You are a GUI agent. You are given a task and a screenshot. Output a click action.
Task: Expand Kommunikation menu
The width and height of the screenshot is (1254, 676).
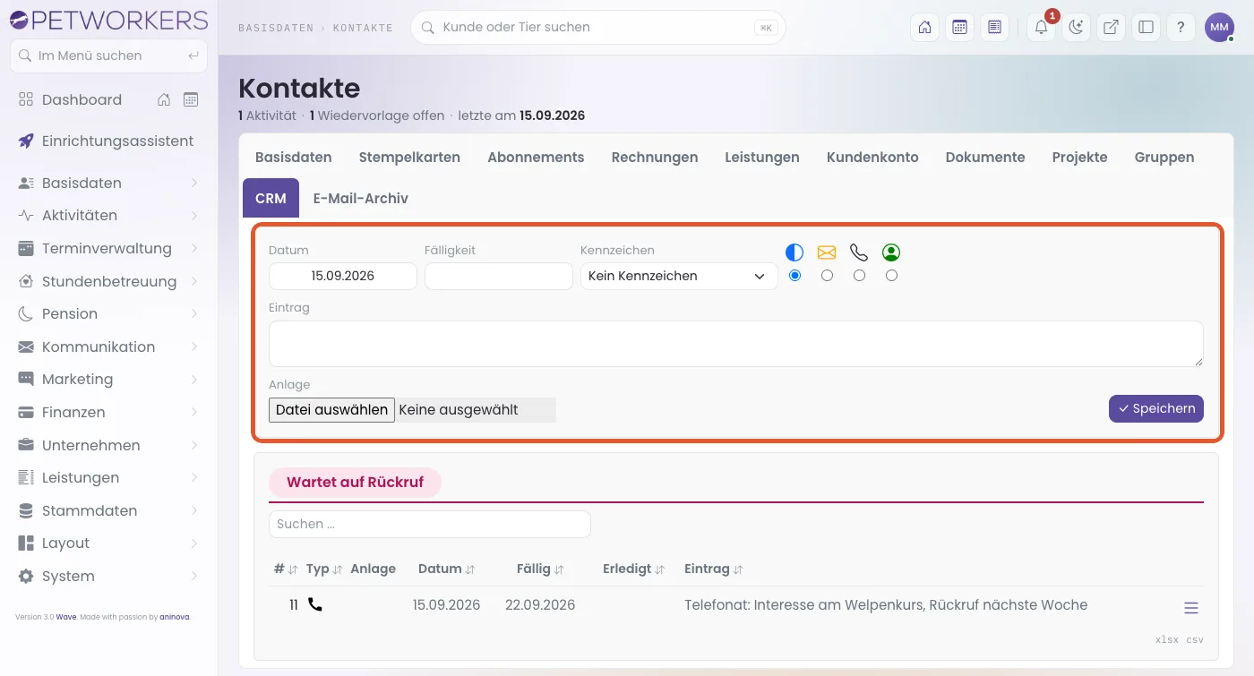pos(107,347)
